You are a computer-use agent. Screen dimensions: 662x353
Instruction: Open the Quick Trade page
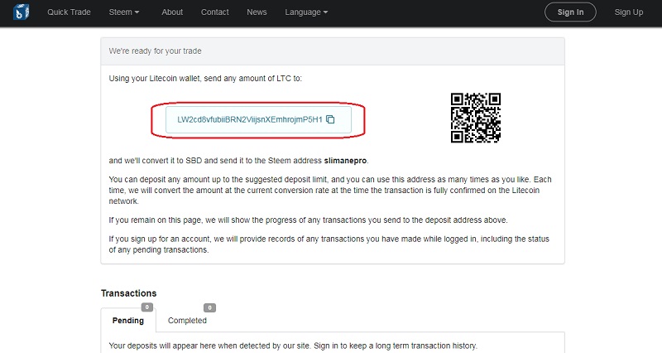pyautogui.click(x=69, y=12)
